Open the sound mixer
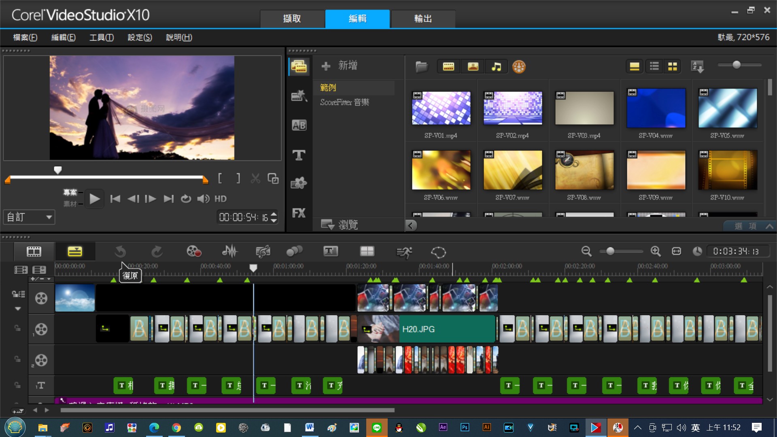777x437 pixels. pyautogui.click(x=230, y=252)
